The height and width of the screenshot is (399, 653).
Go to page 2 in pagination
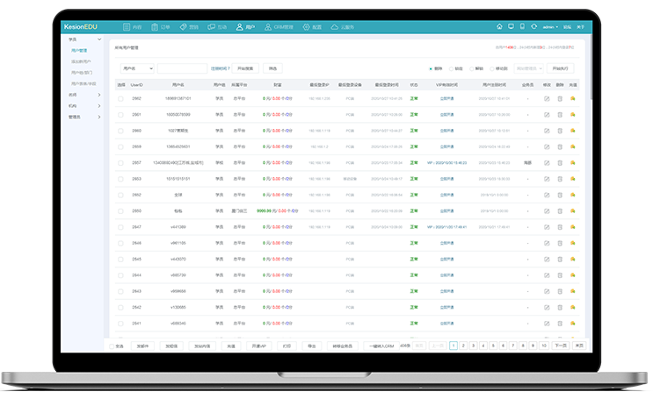pyautogui.click(x=463, y=346)
